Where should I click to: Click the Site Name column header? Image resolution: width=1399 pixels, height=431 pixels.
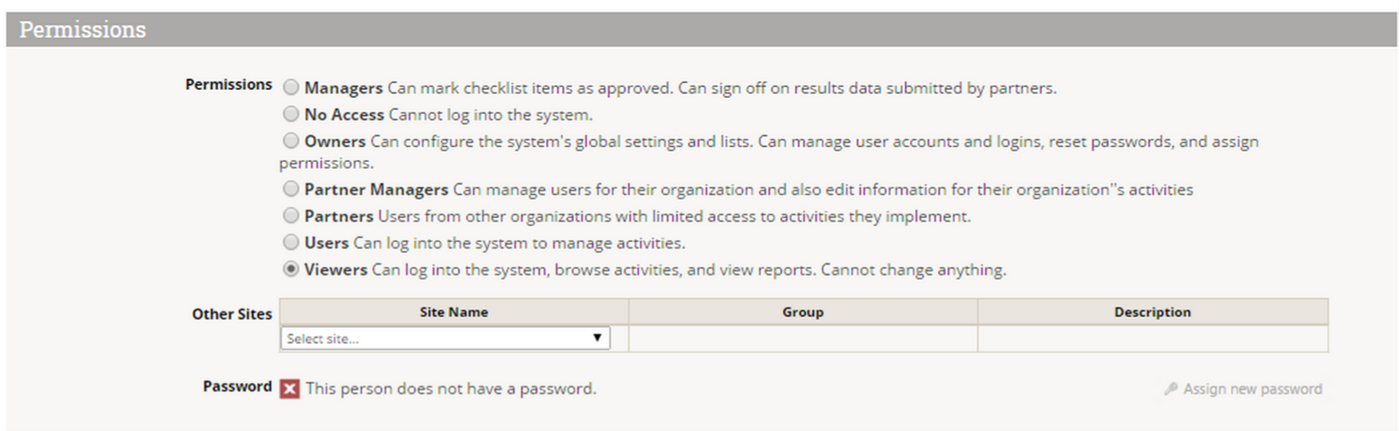click(x=454, y=313)
